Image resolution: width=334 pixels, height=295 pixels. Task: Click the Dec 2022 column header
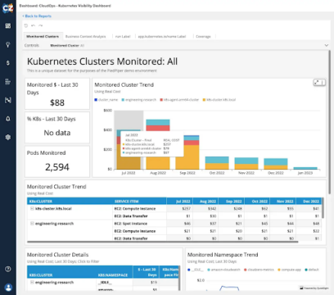click(x=309, y=202)
